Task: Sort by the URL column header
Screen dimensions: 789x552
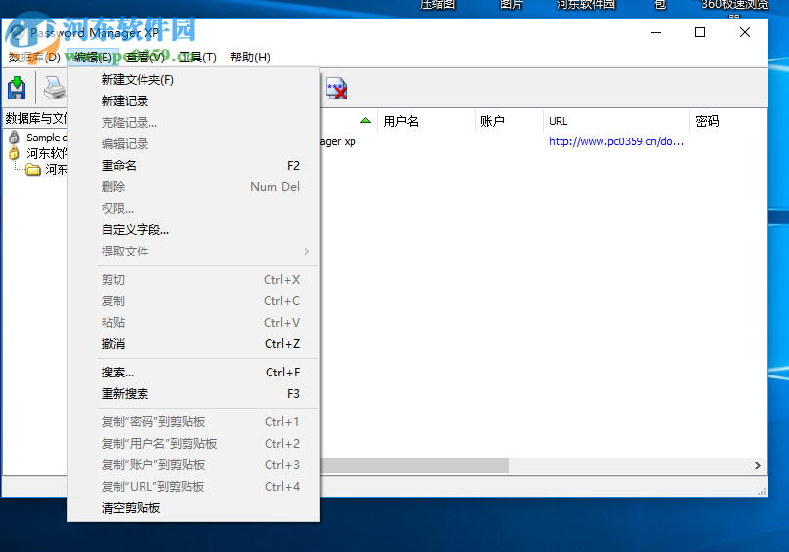Action: click(x=616, y=121)
